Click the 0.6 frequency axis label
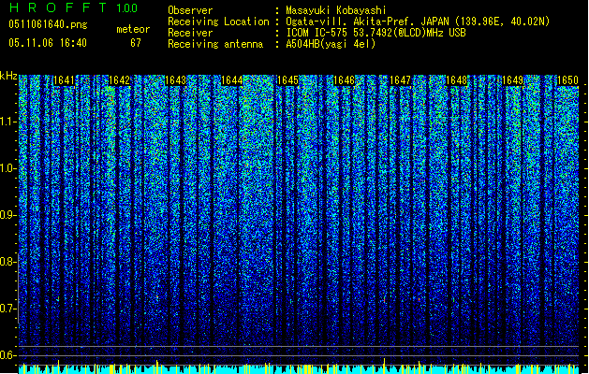This screenshot has height=374, width=589. tap(7, 355)
